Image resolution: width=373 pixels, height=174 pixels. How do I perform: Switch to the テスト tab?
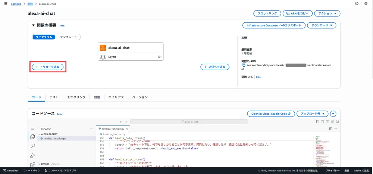54,97
